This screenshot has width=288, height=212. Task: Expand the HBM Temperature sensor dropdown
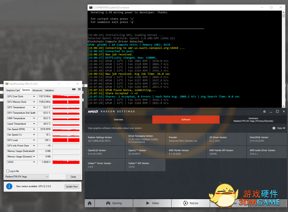point(34,118)
